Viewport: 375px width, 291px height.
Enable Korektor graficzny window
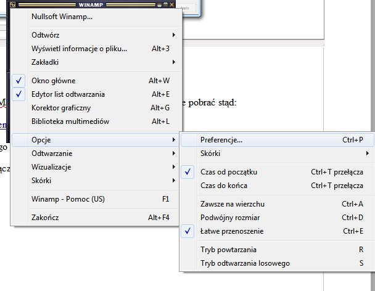[96, 108]
